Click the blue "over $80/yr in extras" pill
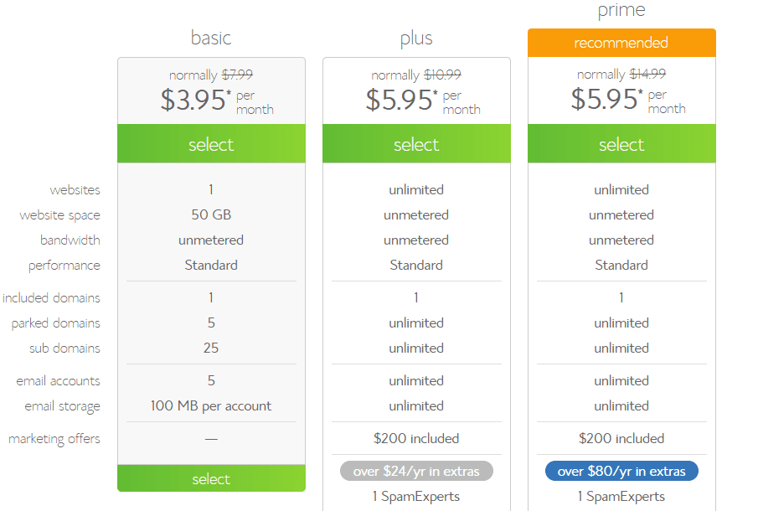Image resolution: width=758 pixels, height=511 pixels. pyautogui.click(x=621, y=471)
